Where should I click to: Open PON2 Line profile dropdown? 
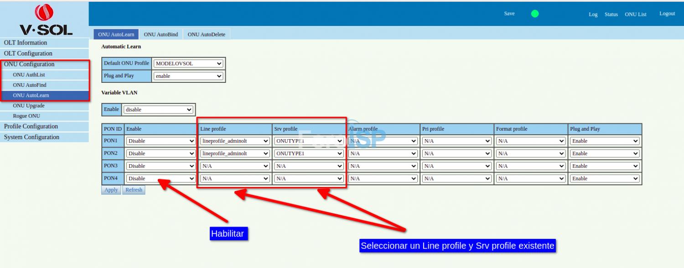click(x=235, y=154)
